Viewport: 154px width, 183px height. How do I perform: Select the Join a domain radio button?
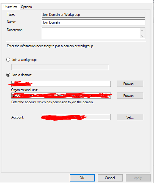[8, 75]
